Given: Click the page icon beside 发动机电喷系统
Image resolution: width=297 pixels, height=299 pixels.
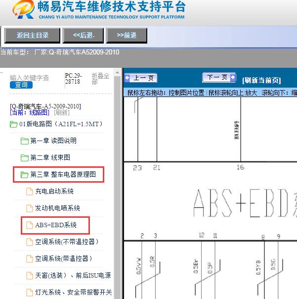Looking at the screenshot, I should tap(30, 208).
